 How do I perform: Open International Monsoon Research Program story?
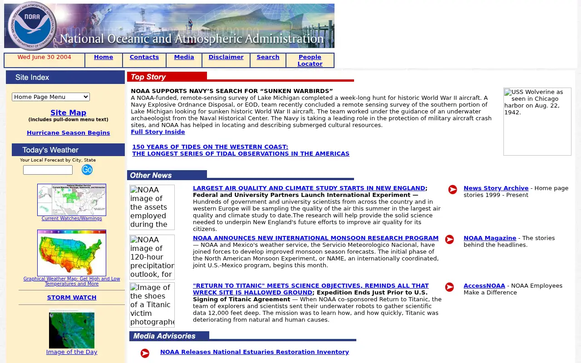(315, 238)
